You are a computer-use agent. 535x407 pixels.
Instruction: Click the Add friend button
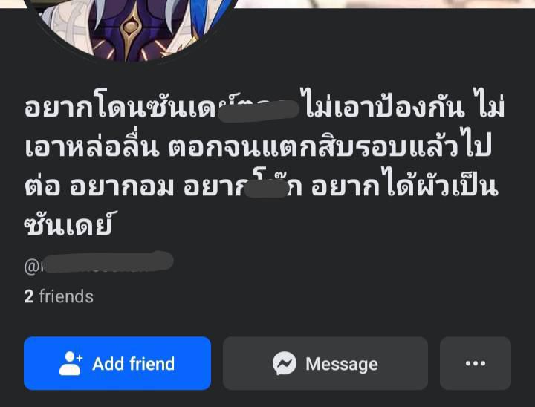[x=117, y=363]
